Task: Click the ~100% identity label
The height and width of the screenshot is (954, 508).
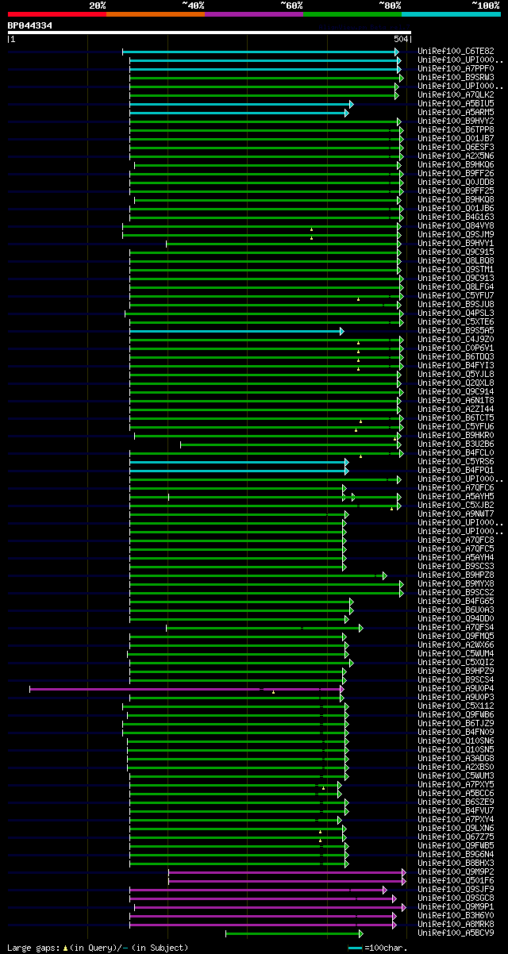Action: click(487, 6)
